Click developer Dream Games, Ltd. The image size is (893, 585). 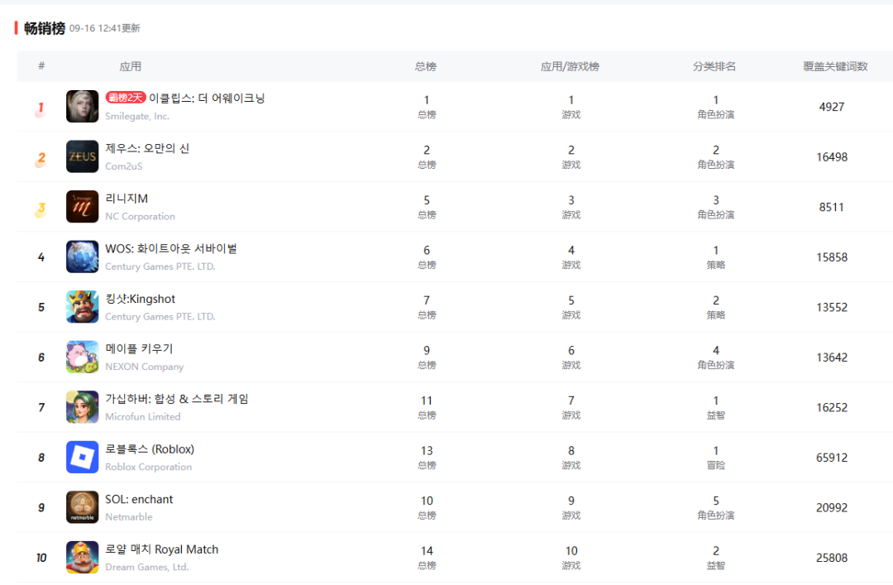click(147, 568)
